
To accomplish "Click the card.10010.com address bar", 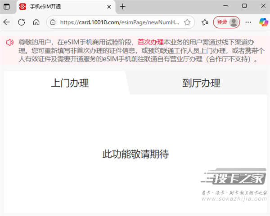I will click(120, 22).
